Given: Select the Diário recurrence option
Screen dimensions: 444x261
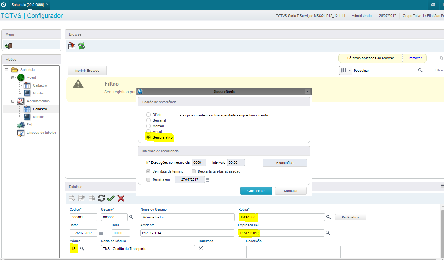Looking at the screenshot, I should (148, 115).
